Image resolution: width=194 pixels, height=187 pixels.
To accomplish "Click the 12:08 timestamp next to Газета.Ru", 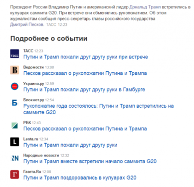I will click(46, 172).
